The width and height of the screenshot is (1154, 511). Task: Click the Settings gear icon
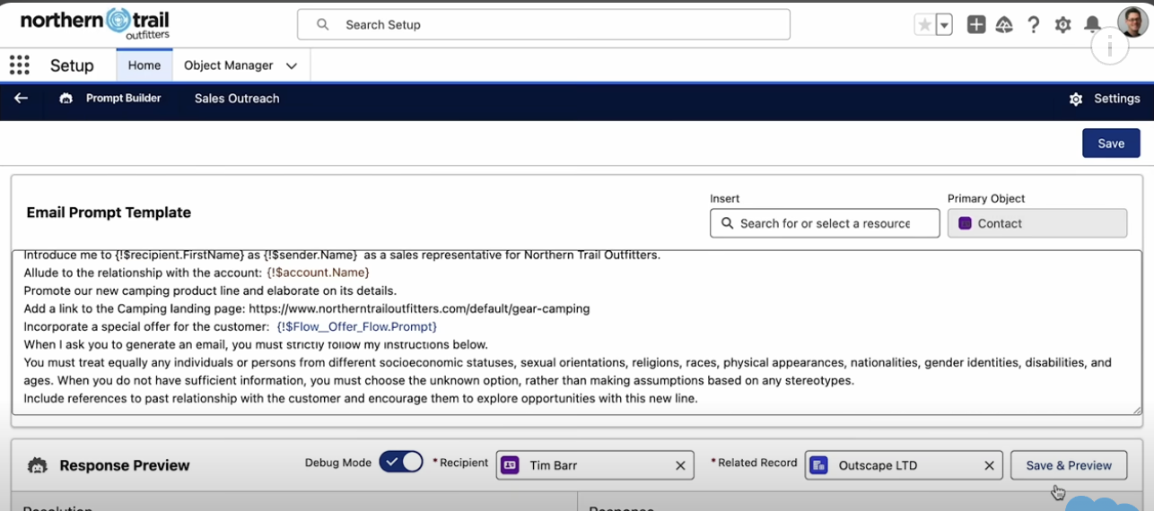1076,99
